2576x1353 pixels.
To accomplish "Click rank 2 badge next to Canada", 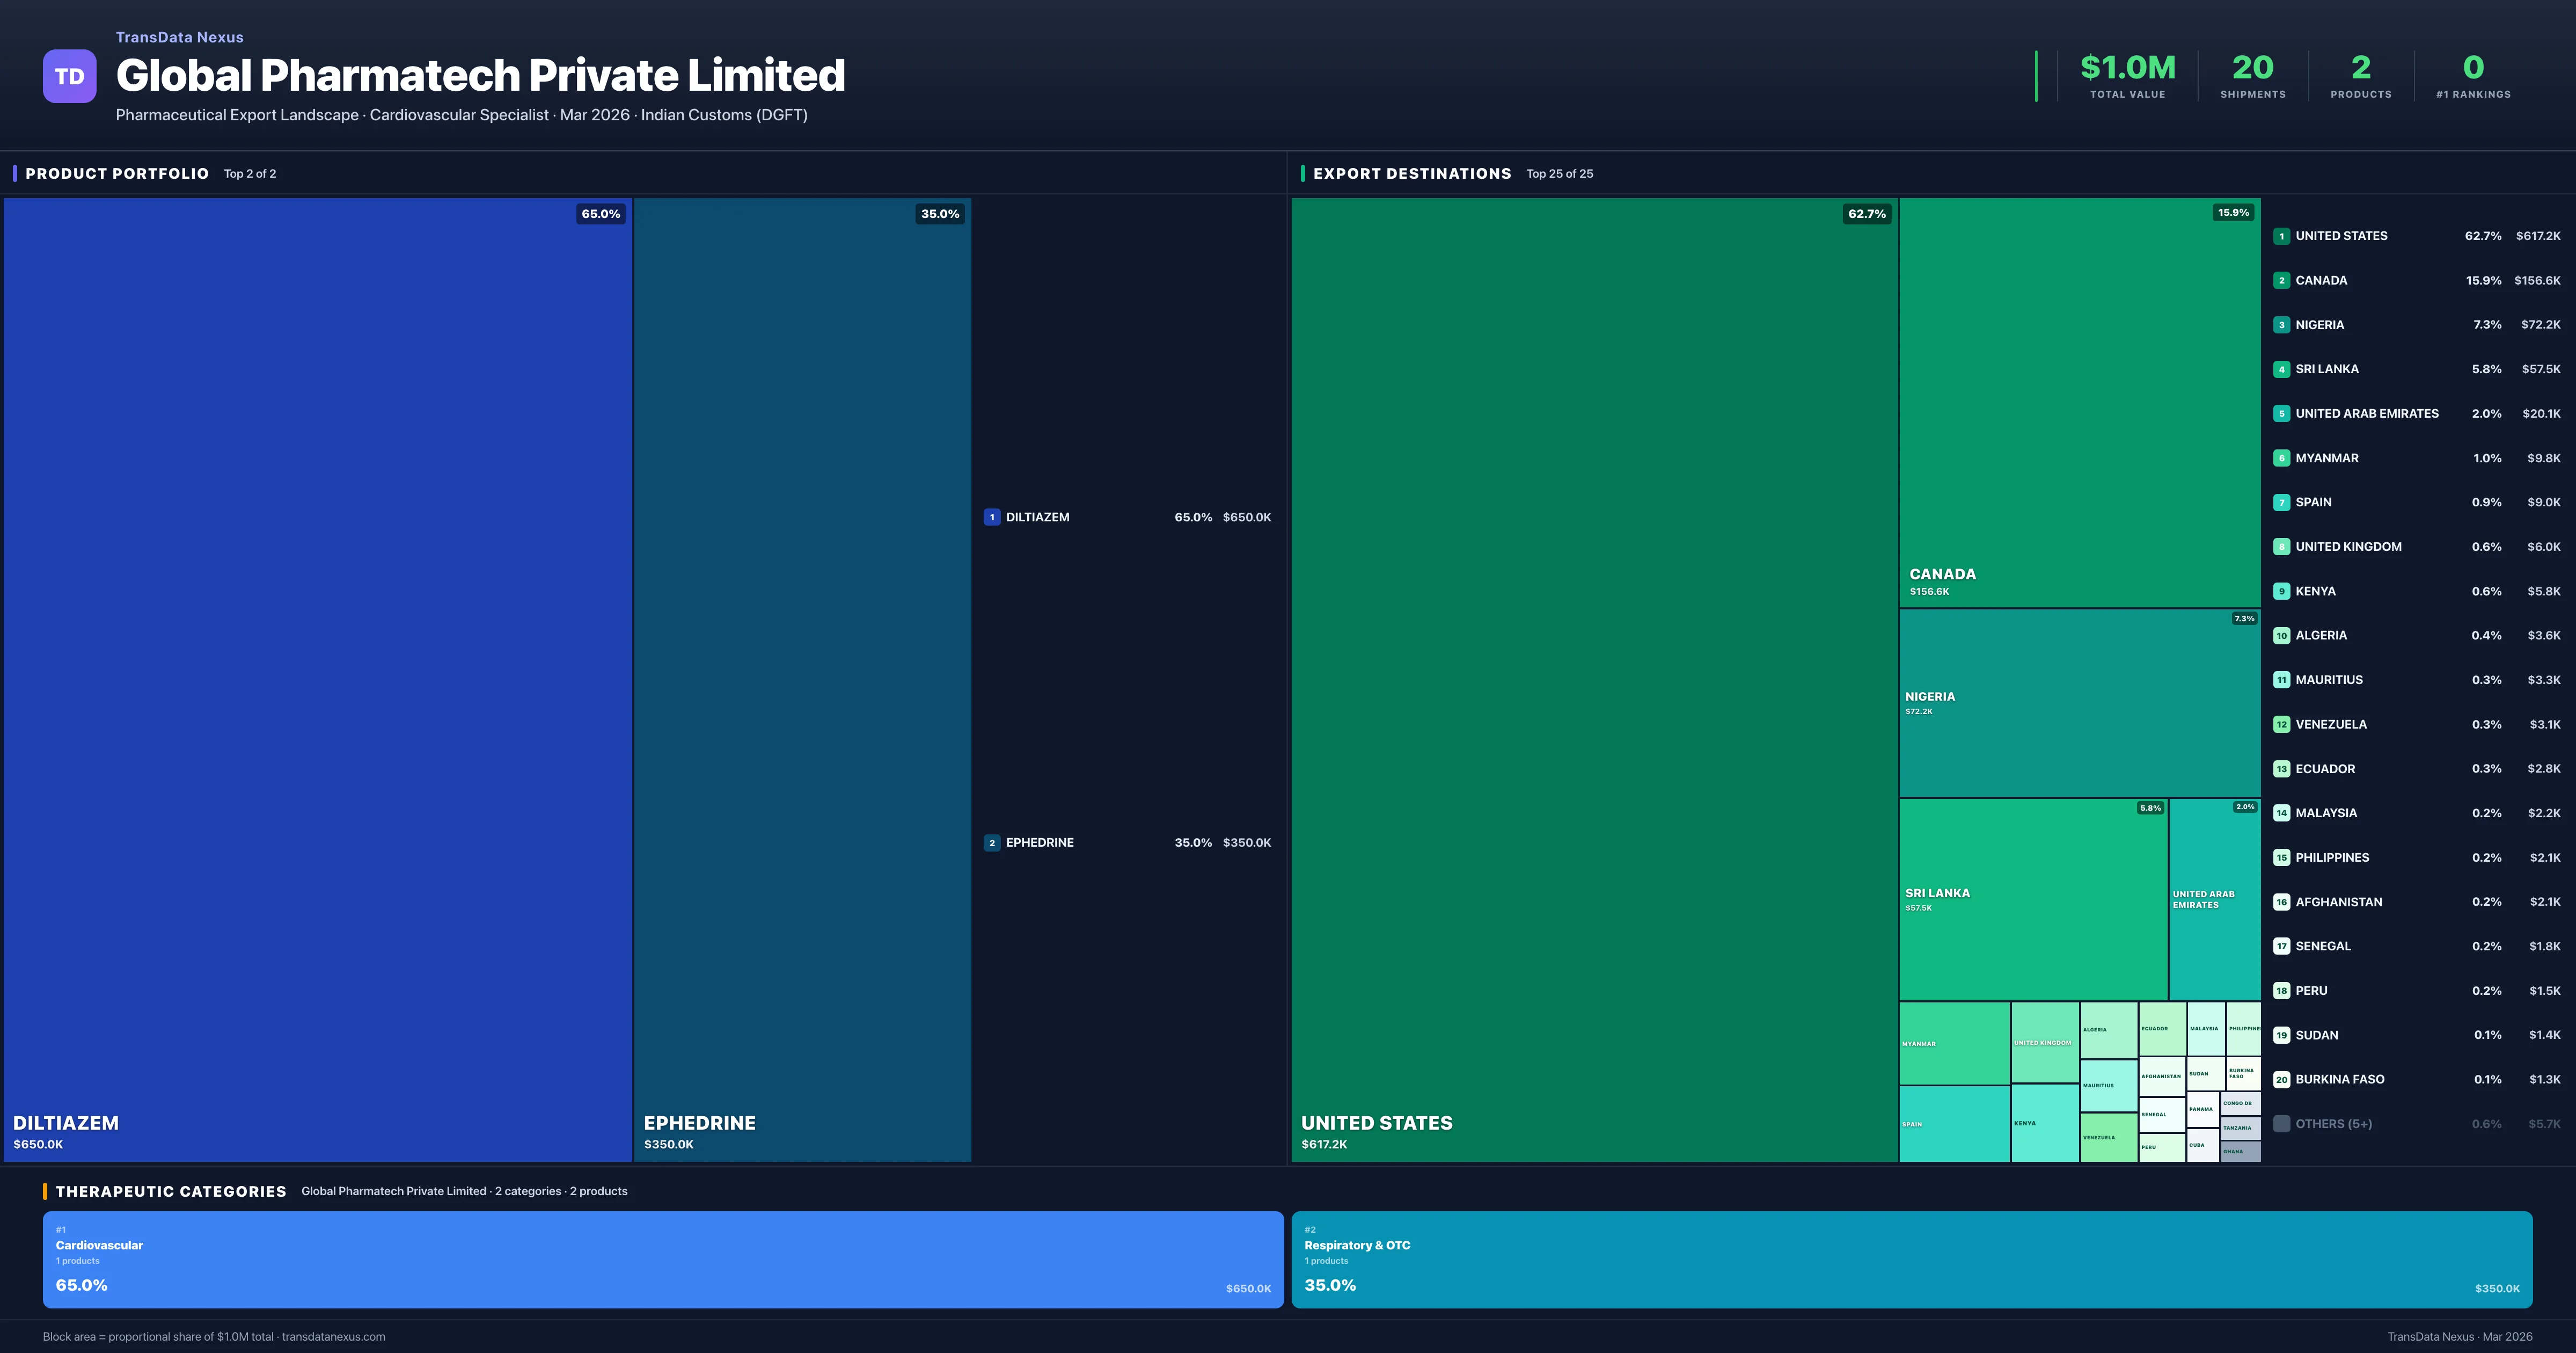I will pos(2281,280).
